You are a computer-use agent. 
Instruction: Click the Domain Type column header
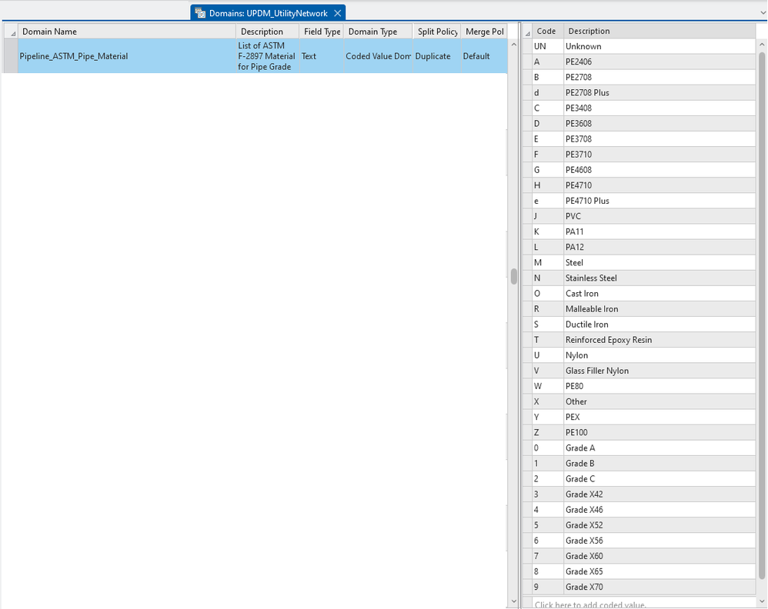[378, 32]
